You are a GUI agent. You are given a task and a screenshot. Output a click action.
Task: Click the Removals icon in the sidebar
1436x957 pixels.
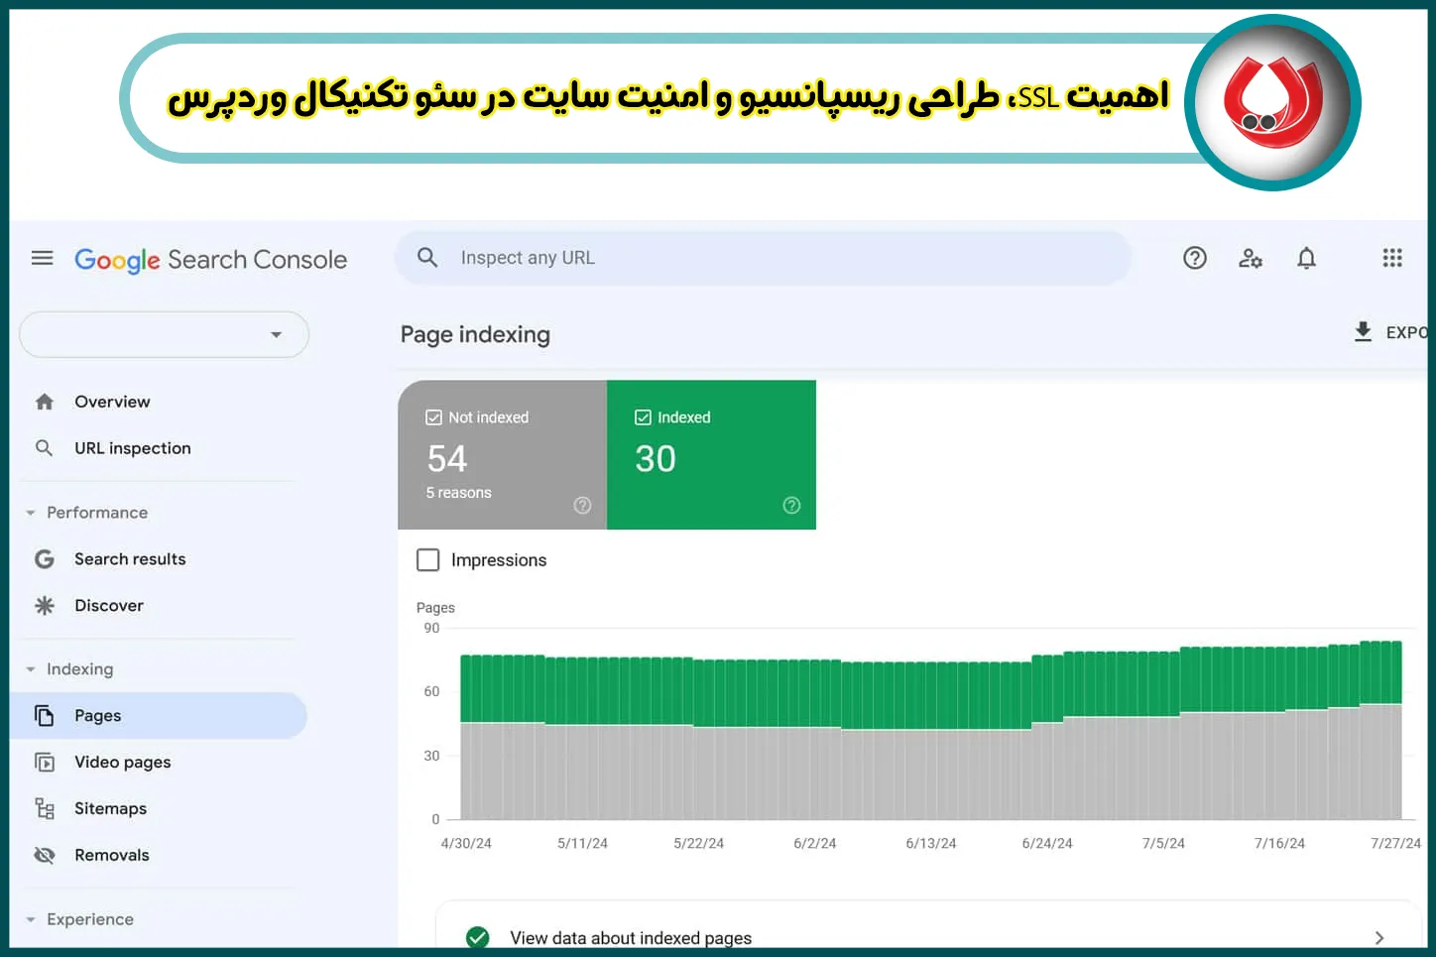[x=45, y=854]
